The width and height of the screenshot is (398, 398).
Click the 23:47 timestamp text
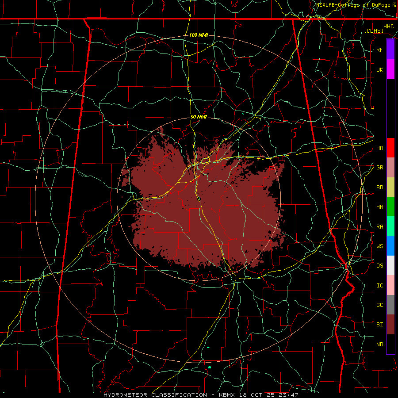coord(290,395)
